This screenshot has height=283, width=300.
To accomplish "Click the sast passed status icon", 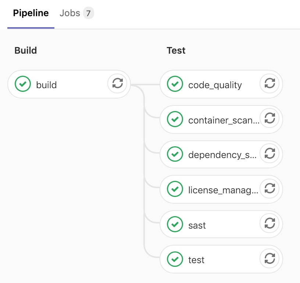I will (175, 224).
